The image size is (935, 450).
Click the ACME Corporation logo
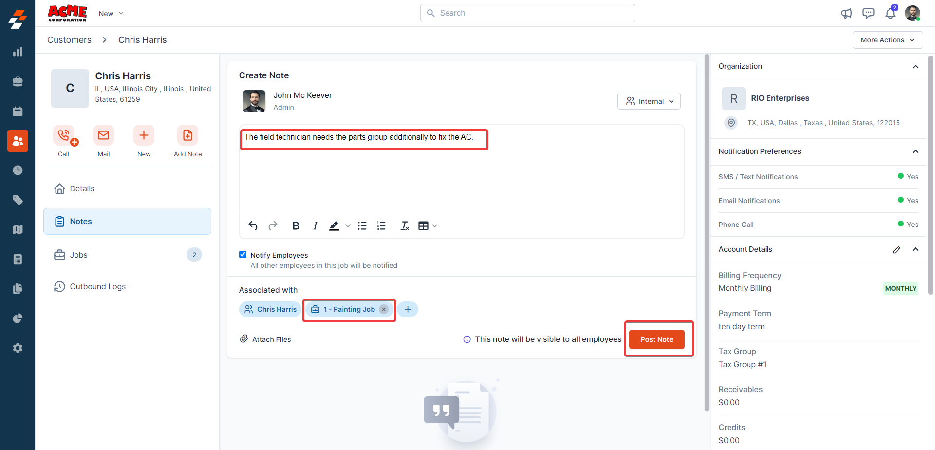pyautogui.click(x=67, y=13)
